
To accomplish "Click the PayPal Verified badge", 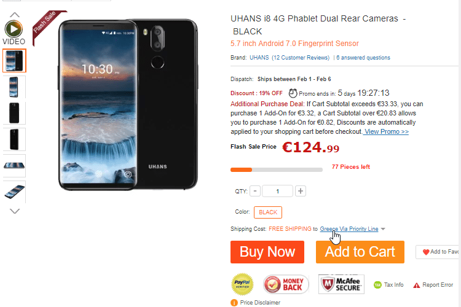I will [242, 284].
